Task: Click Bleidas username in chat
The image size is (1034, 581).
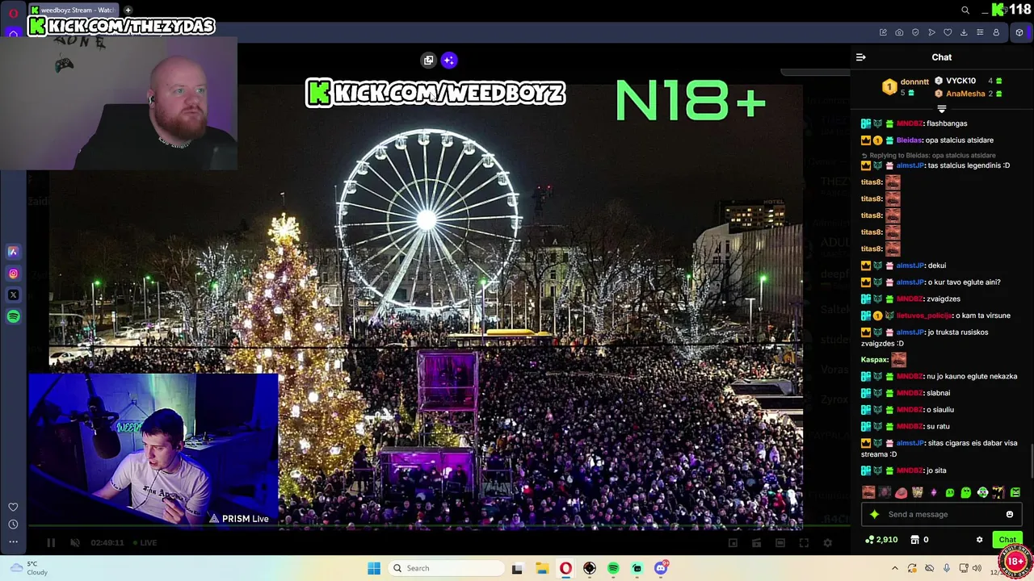Action: (910, 140)
